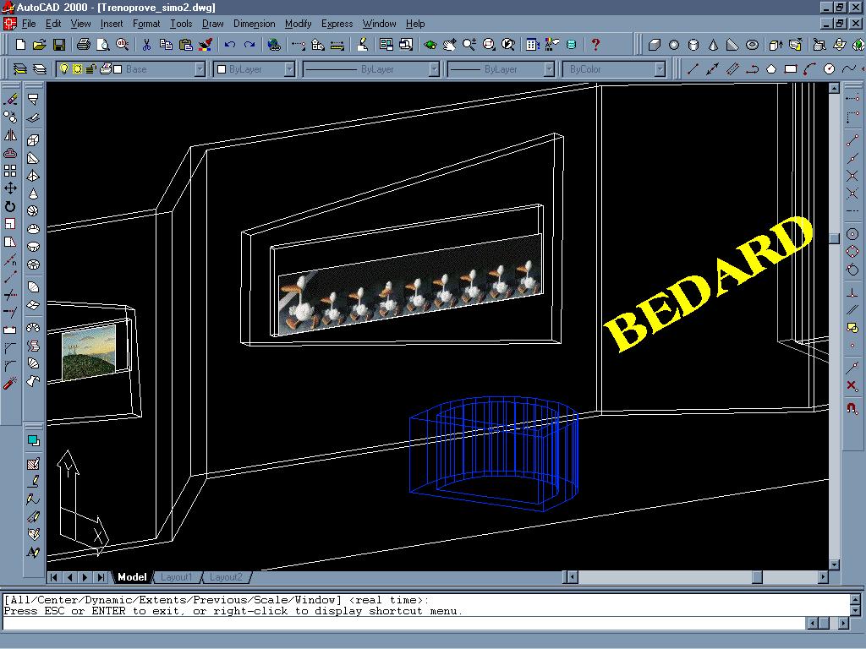Open the Express menu
This screenshot has height=649, width=866.
(337, 24)
